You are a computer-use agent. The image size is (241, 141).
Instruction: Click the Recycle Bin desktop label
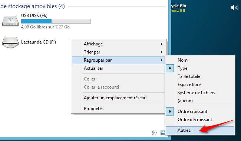pyautogui.click(x=179, y=6)
